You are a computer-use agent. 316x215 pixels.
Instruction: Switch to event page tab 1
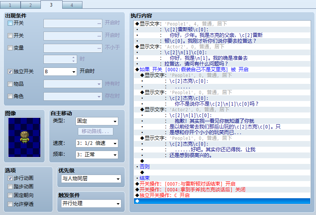tap(10, 5)
